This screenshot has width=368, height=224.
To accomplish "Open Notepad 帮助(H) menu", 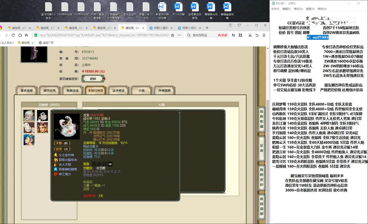I will click(322, 9).
